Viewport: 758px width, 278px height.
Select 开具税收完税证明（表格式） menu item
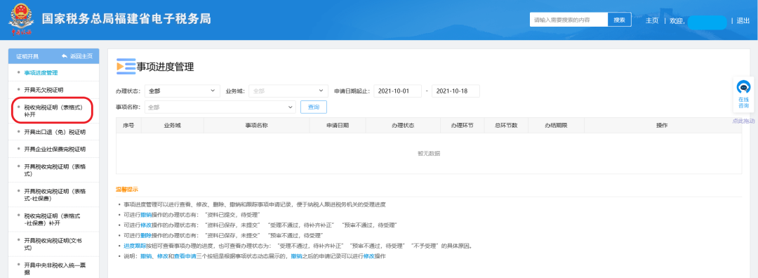click(x=55, y=170)
